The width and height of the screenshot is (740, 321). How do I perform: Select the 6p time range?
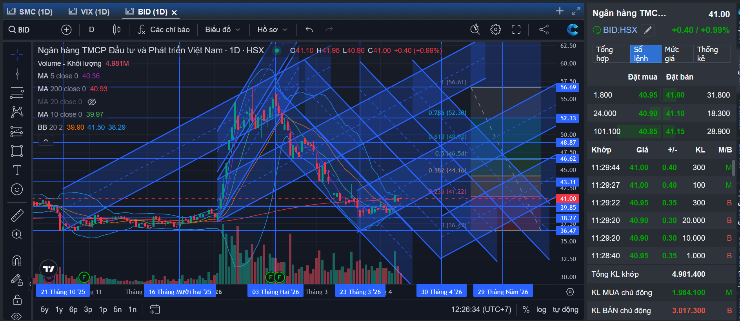pos(73,310)
